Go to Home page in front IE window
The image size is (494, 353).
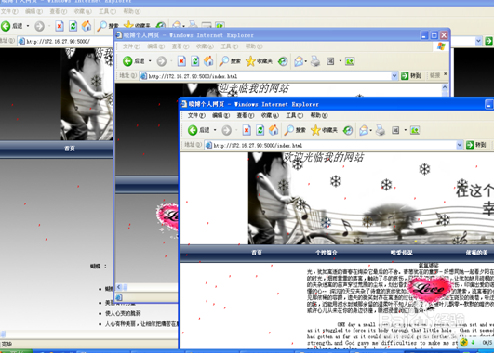tap(274, 130)
